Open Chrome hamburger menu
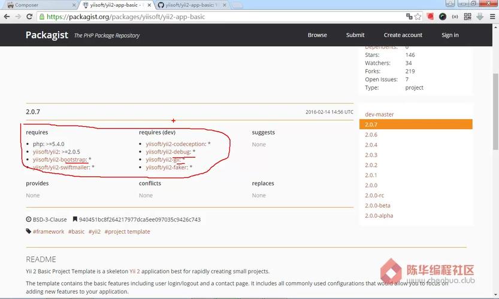 [x=492, y=17]
